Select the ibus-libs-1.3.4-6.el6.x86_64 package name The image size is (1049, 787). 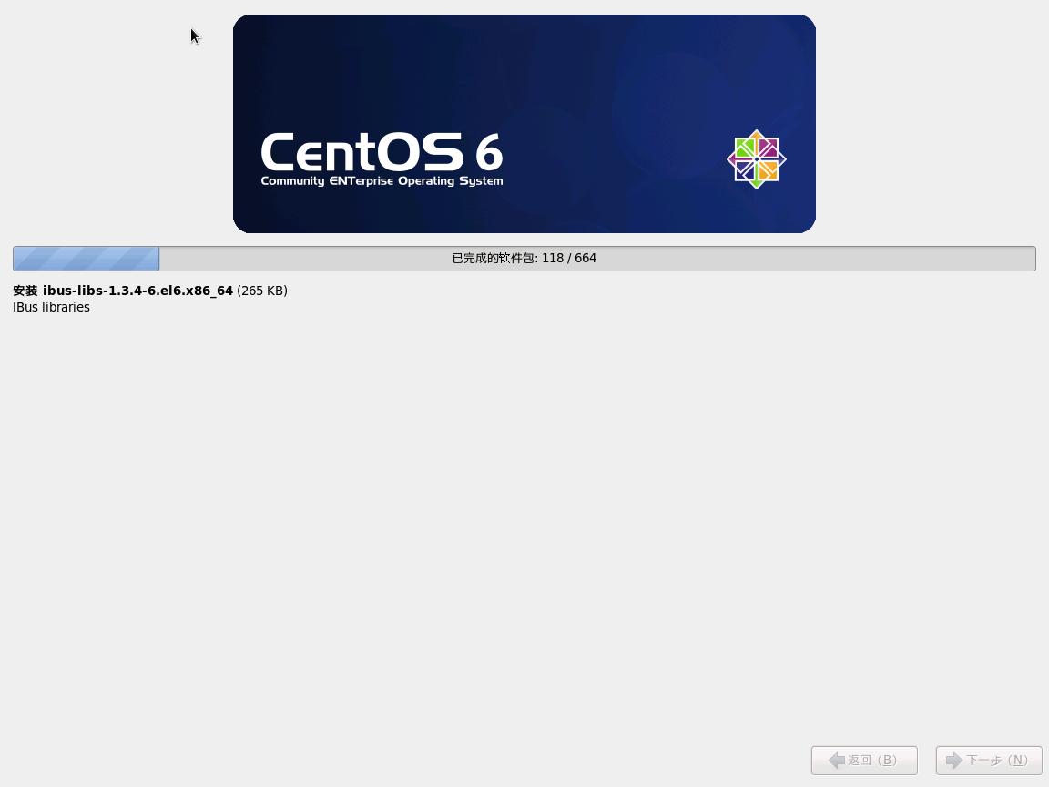[x=138, y=291]
